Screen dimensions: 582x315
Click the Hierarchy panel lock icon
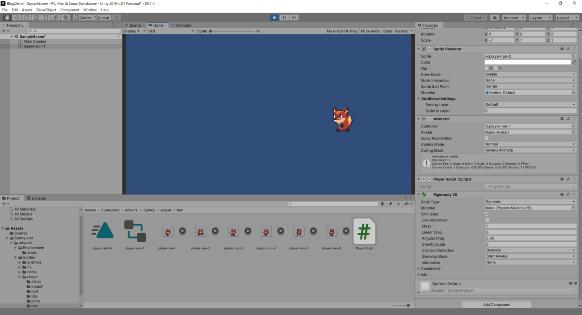[113, 25]
